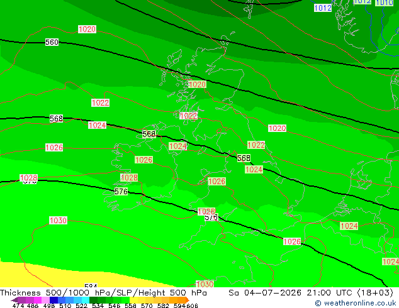The image size is (399, 308).
Task: Click the legend value 498
Action: pos(49,305)
